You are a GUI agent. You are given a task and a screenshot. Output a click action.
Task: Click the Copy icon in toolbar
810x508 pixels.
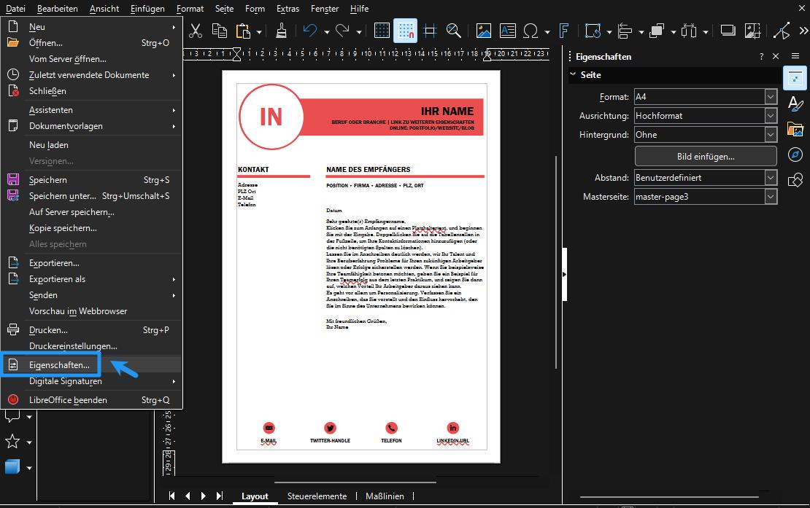click(x=220, y=31)
